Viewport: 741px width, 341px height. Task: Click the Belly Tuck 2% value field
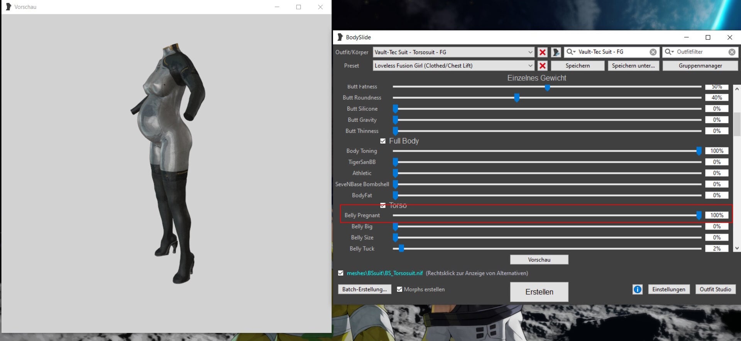[x=717, y=249]
